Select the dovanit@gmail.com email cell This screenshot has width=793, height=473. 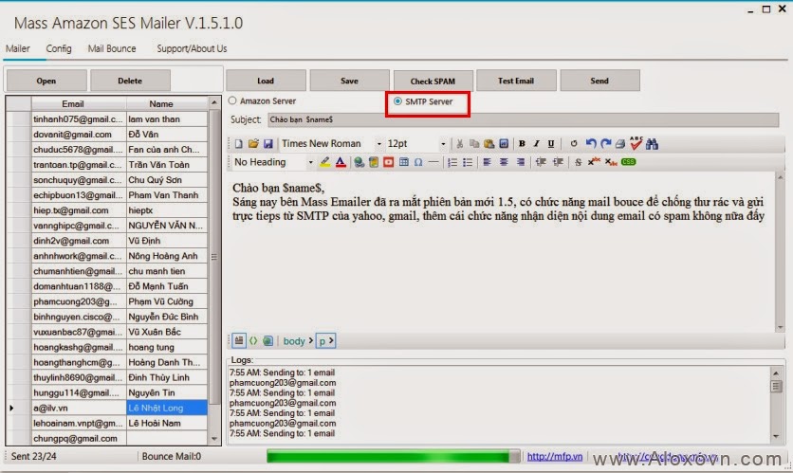[79, 135]
